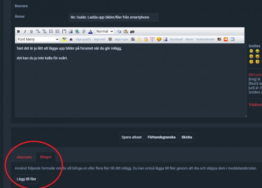This screenshot has width=262, height=188.
Task: Click the SoundCloud embed icon
Action: (x=226, y=39)
